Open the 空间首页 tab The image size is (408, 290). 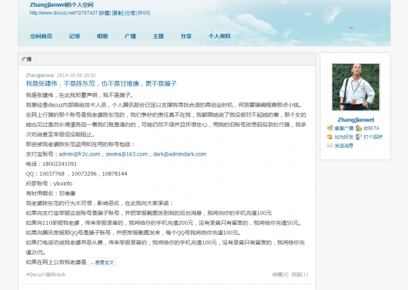tap(41, 36)
